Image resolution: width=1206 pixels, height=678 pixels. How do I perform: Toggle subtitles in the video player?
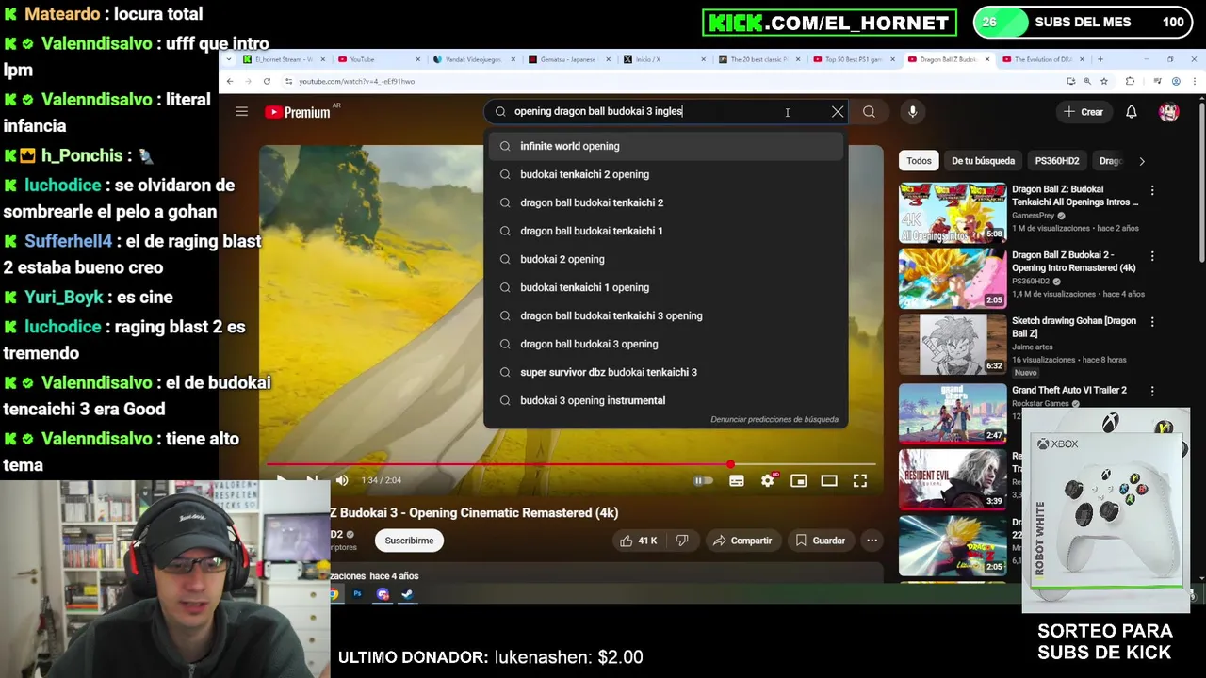coord(737,480)
